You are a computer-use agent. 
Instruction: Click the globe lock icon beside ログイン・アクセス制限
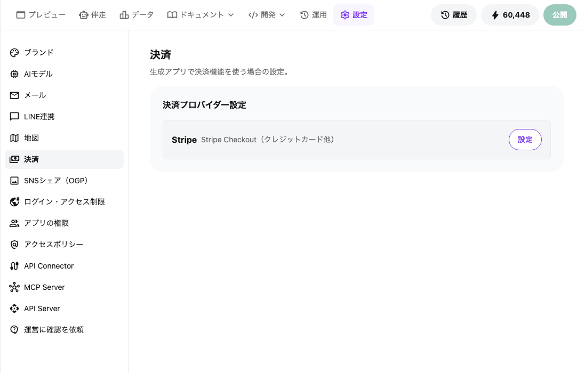pyautogui.click(x=14, y=202)
